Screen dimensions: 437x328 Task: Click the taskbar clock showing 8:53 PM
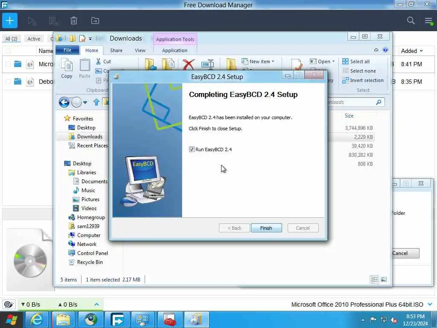click(x=415, y=320)
